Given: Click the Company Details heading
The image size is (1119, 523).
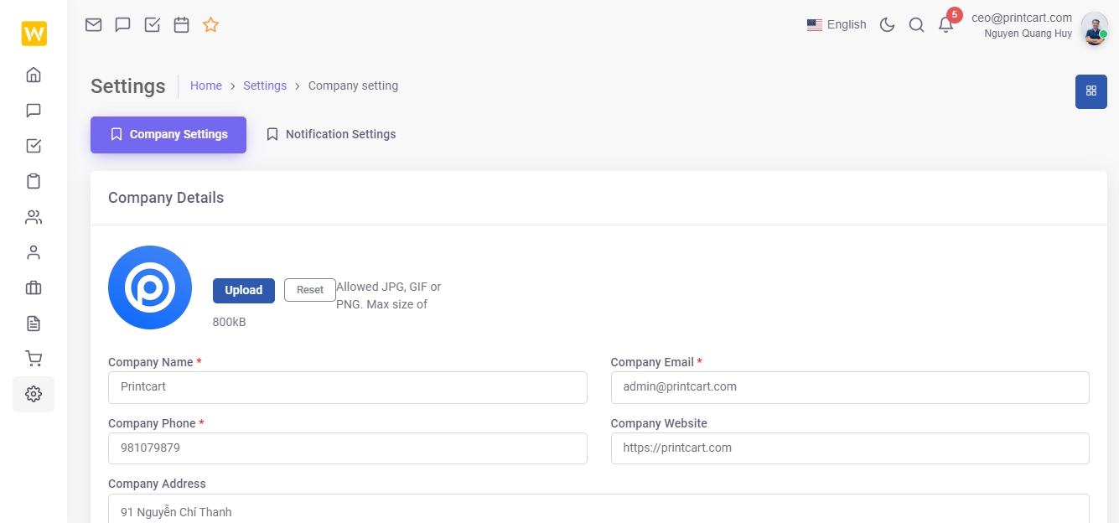Looking at the screenshot, I should coord(166,198).
